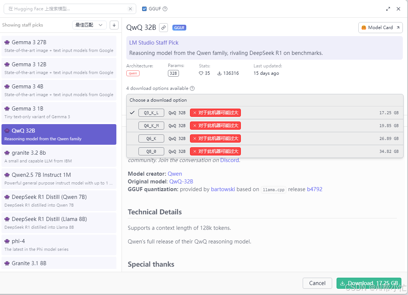Click the warning badge in the Q8_0 row
Screen dimensions: 408x295
click(215, 151)
